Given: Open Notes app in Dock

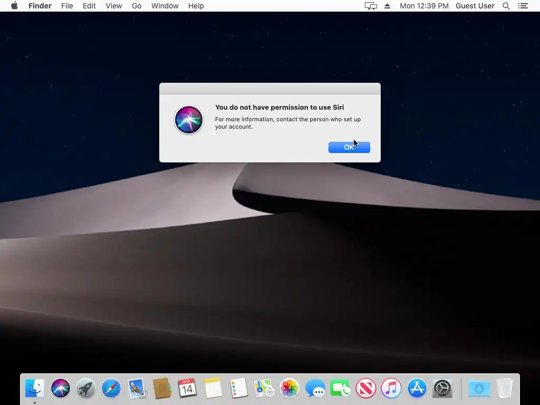Looking at the screenshot, I should point(213,388).
